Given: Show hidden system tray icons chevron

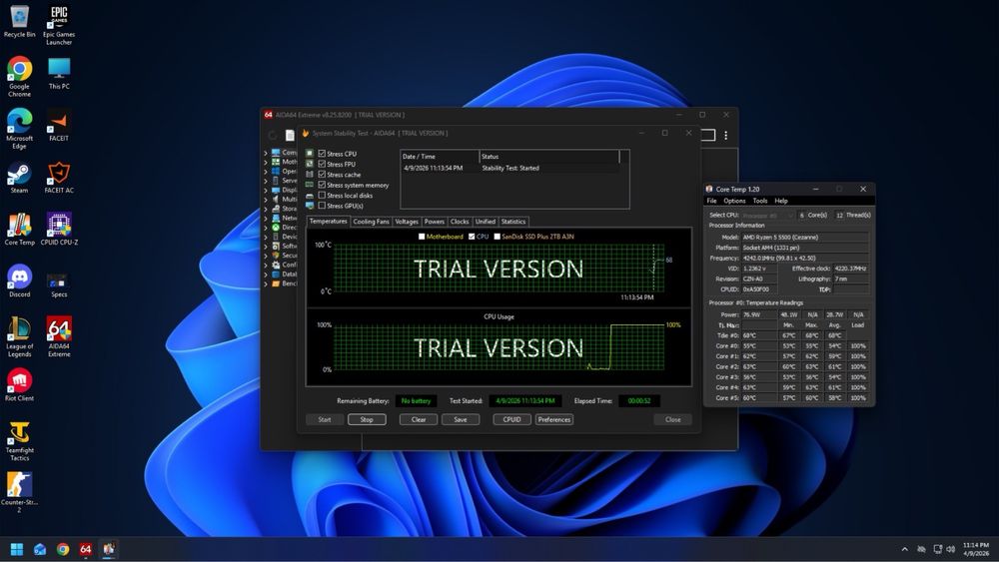Looking at the screenshot, I should (x=905, y=549).
